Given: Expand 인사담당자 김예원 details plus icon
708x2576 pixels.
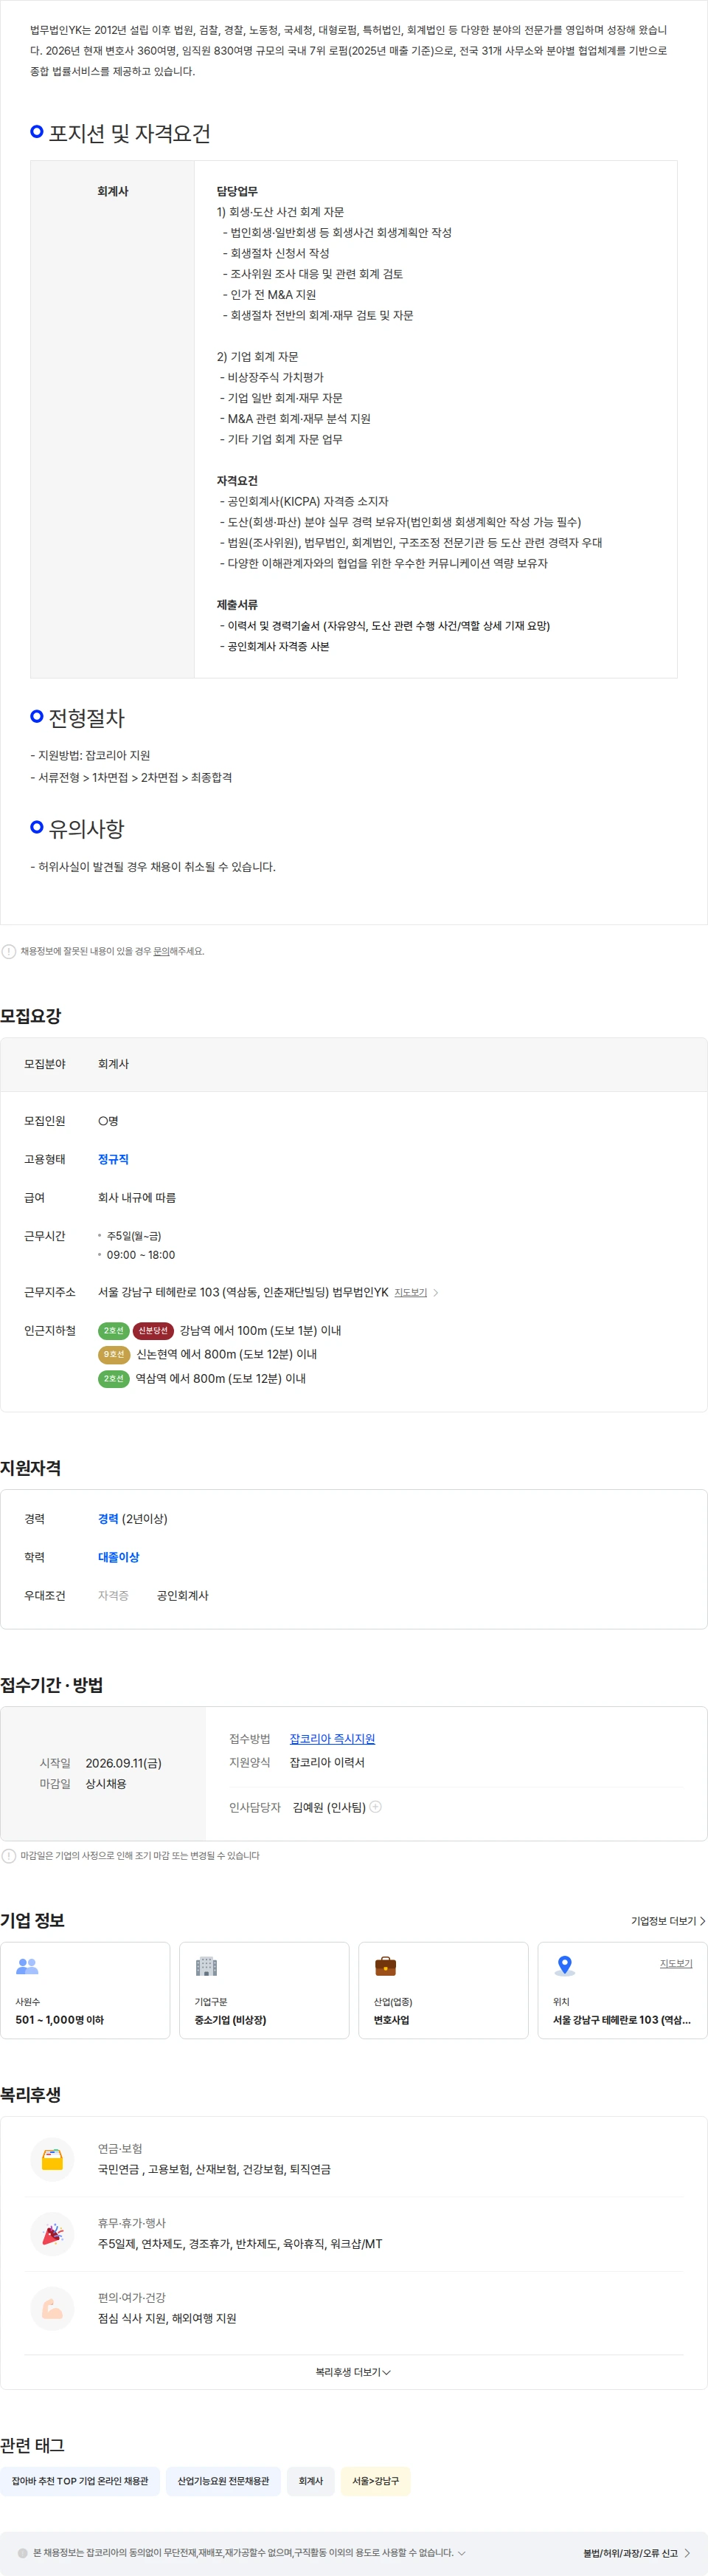Looking at the screenshot, I should point(375,1806).
